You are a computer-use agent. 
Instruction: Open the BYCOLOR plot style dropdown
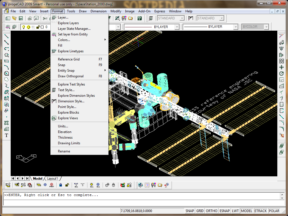pos(266,27)
